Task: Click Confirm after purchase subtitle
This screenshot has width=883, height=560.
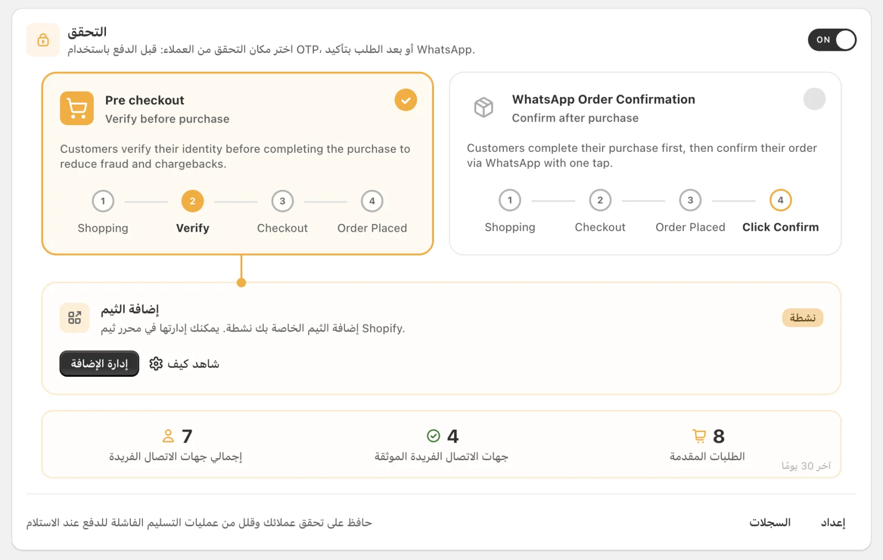Action: pyautogui.click(x=575, y=118)
